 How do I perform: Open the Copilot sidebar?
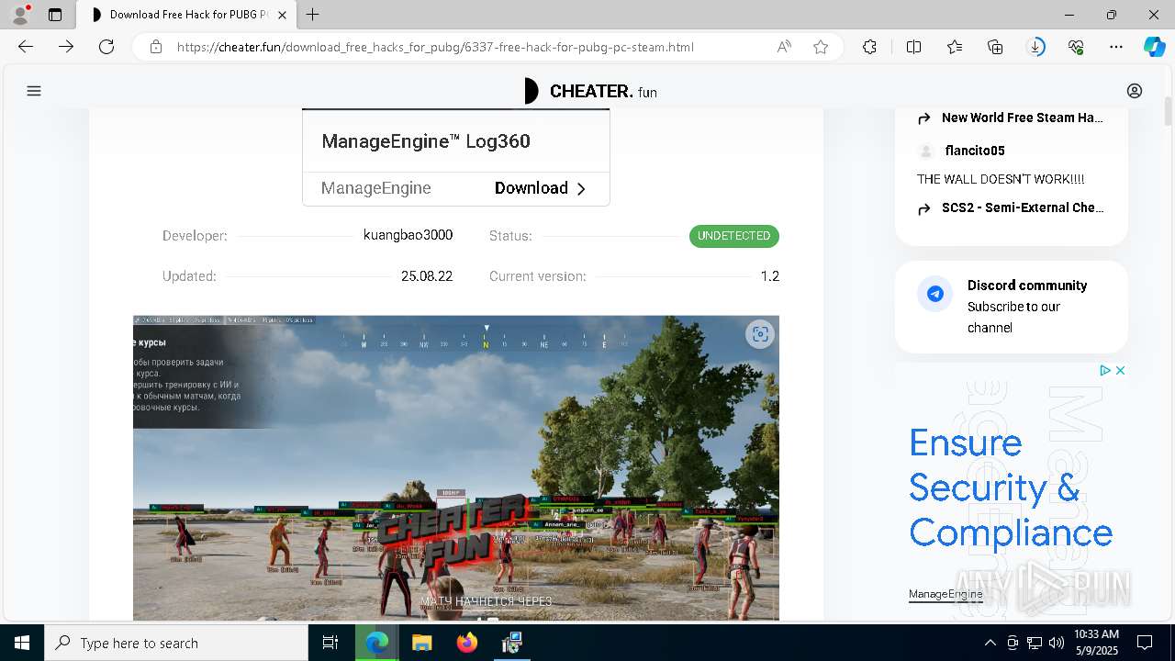1154,47
